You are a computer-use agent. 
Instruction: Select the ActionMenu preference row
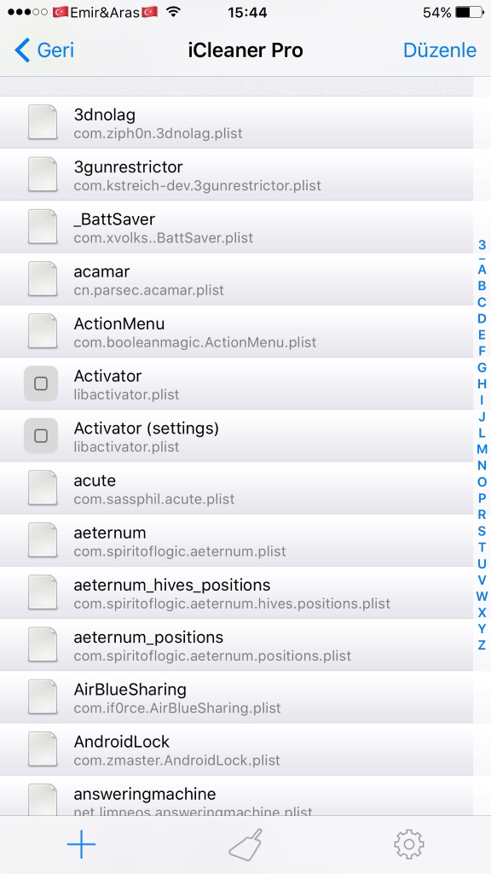237,331
